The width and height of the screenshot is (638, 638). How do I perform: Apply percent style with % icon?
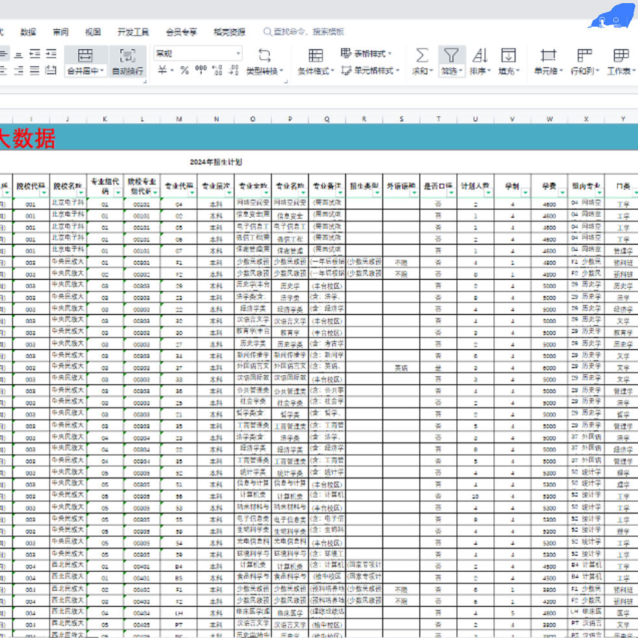point(185,70)
